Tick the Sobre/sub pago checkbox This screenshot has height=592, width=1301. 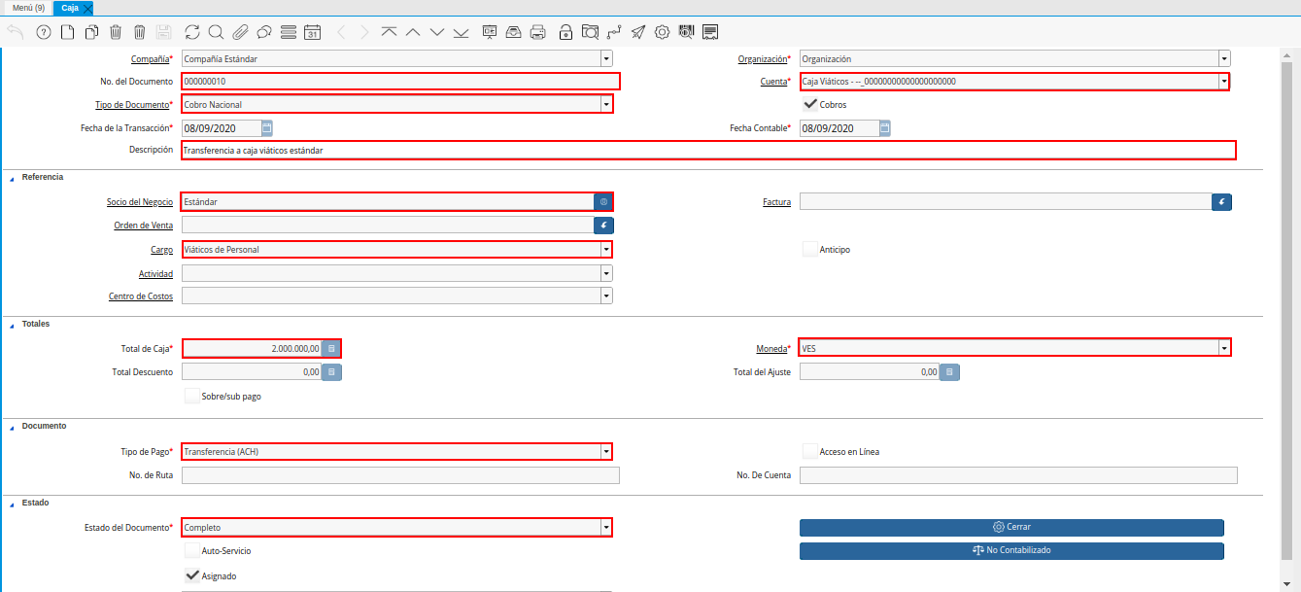(x=191, y=396)
